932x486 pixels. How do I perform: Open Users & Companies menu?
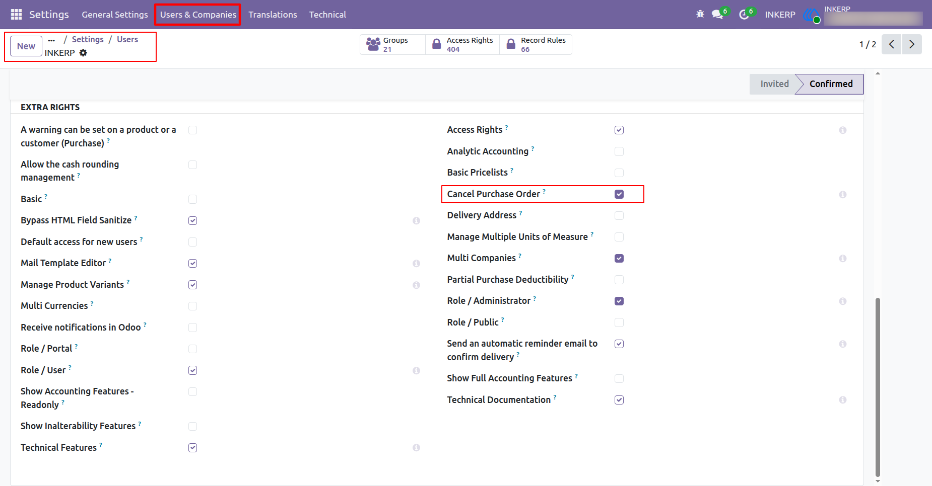coord(198,15)
